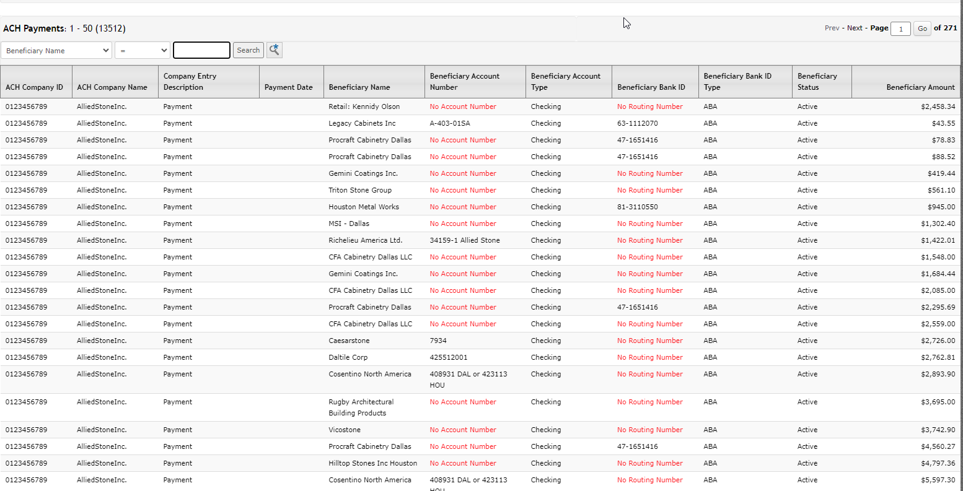Click the Go button for page number

(922, 28)
